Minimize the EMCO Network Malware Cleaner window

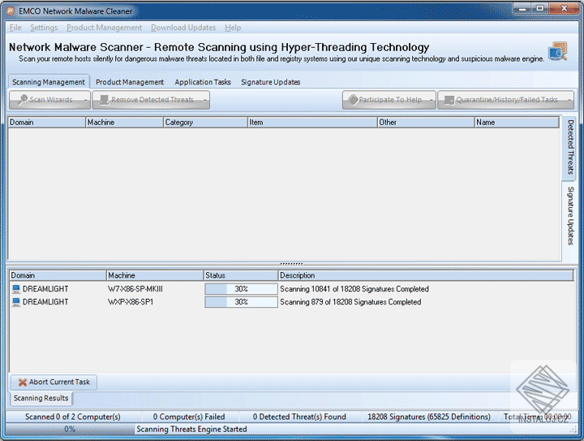(x=522, y=9)
